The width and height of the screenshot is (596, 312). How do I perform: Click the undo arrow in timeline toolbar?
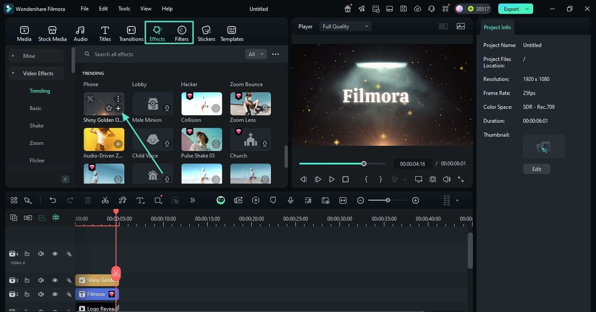(x=53, y=200)
